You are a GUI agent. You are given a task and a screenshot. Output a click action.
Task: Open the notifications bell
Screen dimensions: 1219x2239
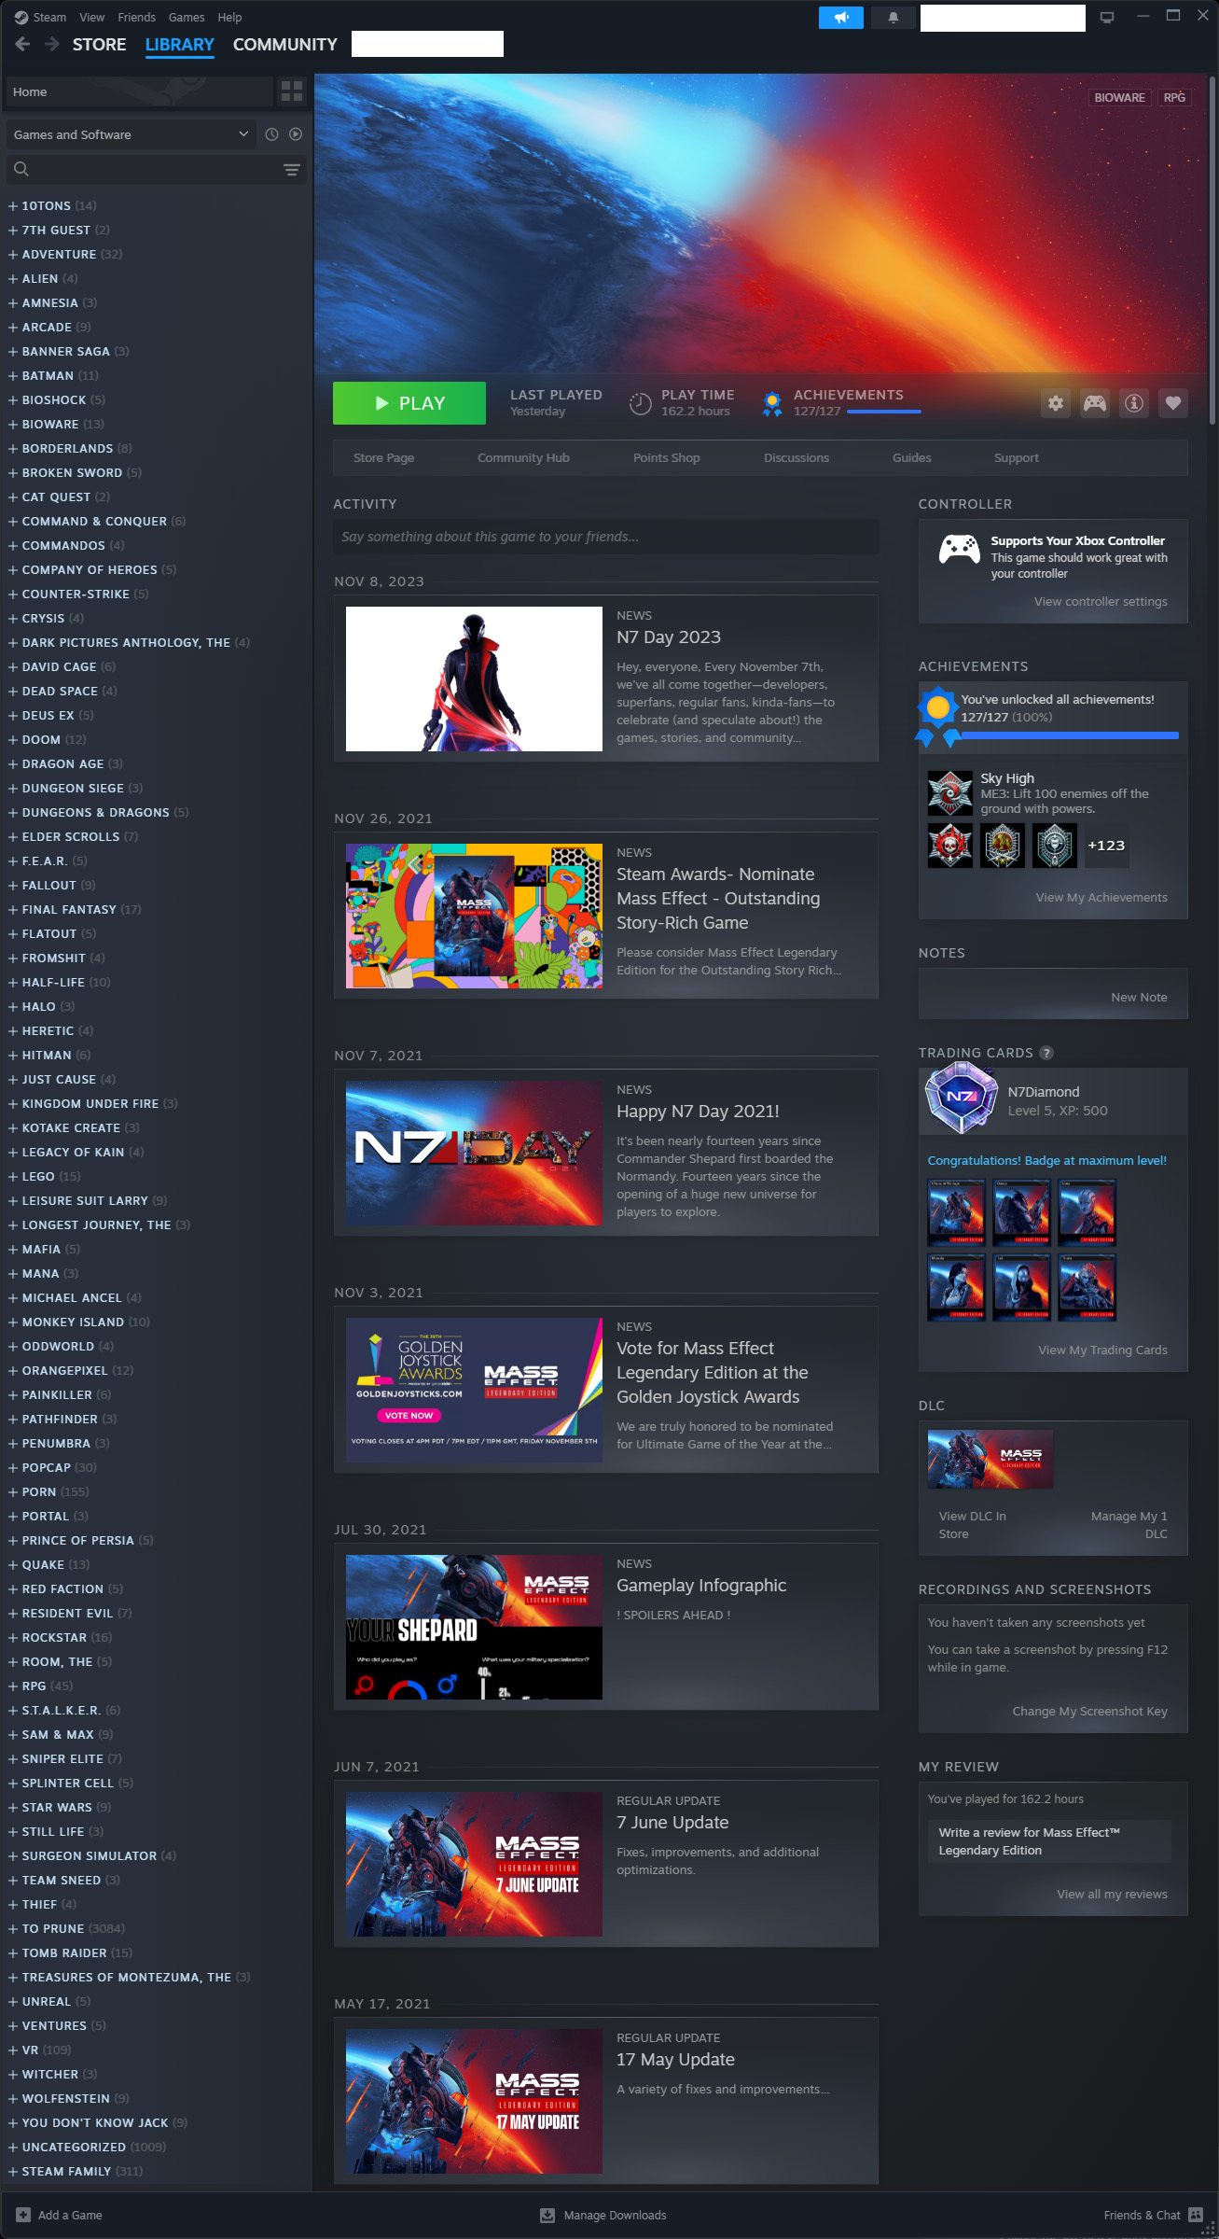(893, 18)
